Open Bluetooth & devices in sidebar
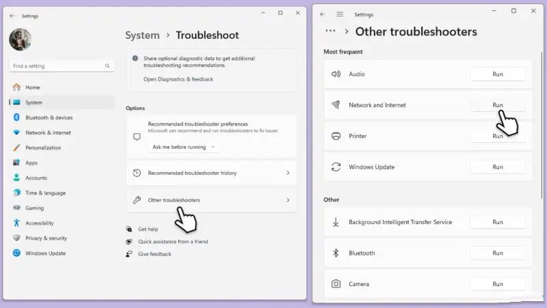The width and height of the screenshot is (547, 308). (62, 117)
